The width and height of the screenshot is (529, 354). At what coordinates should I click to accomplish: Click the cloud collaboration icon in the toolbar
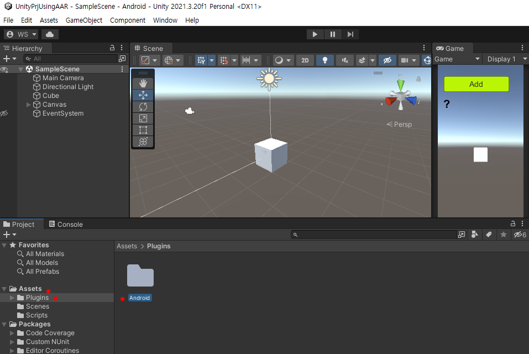point(49,34)
